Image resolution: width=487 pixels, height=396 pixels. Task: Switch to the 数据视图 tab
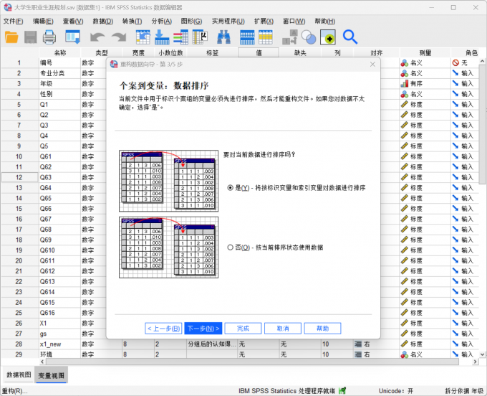[19, 375]
